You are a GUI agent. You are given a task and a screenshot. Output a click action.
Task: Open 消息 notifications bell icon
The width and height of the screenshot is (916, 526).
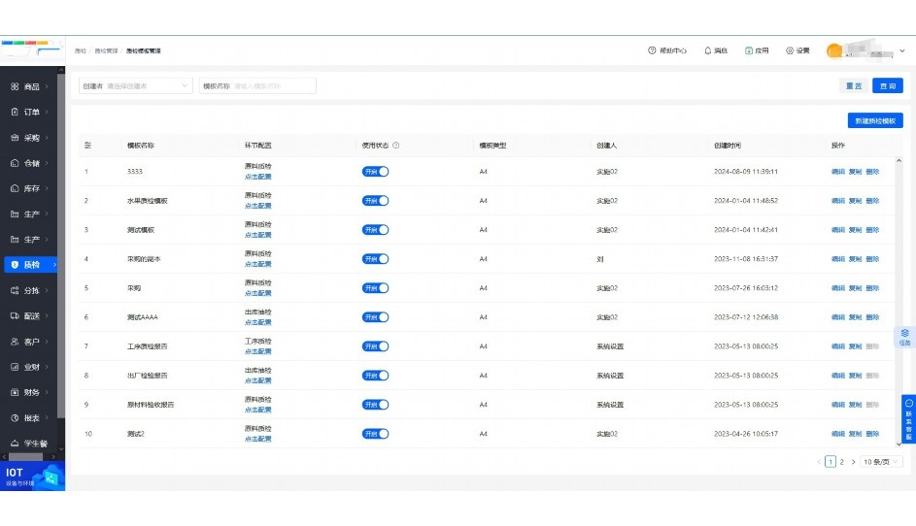coord(708,50)
